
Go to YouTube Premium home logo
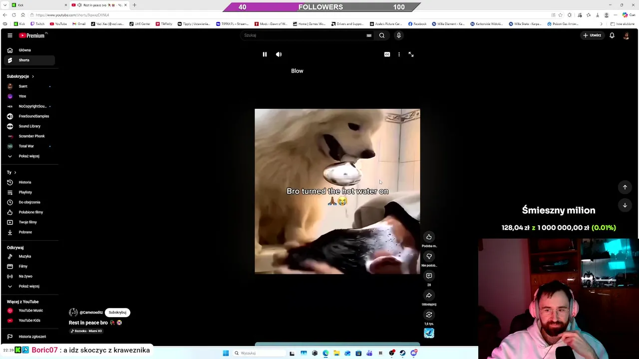pos(32,35)
